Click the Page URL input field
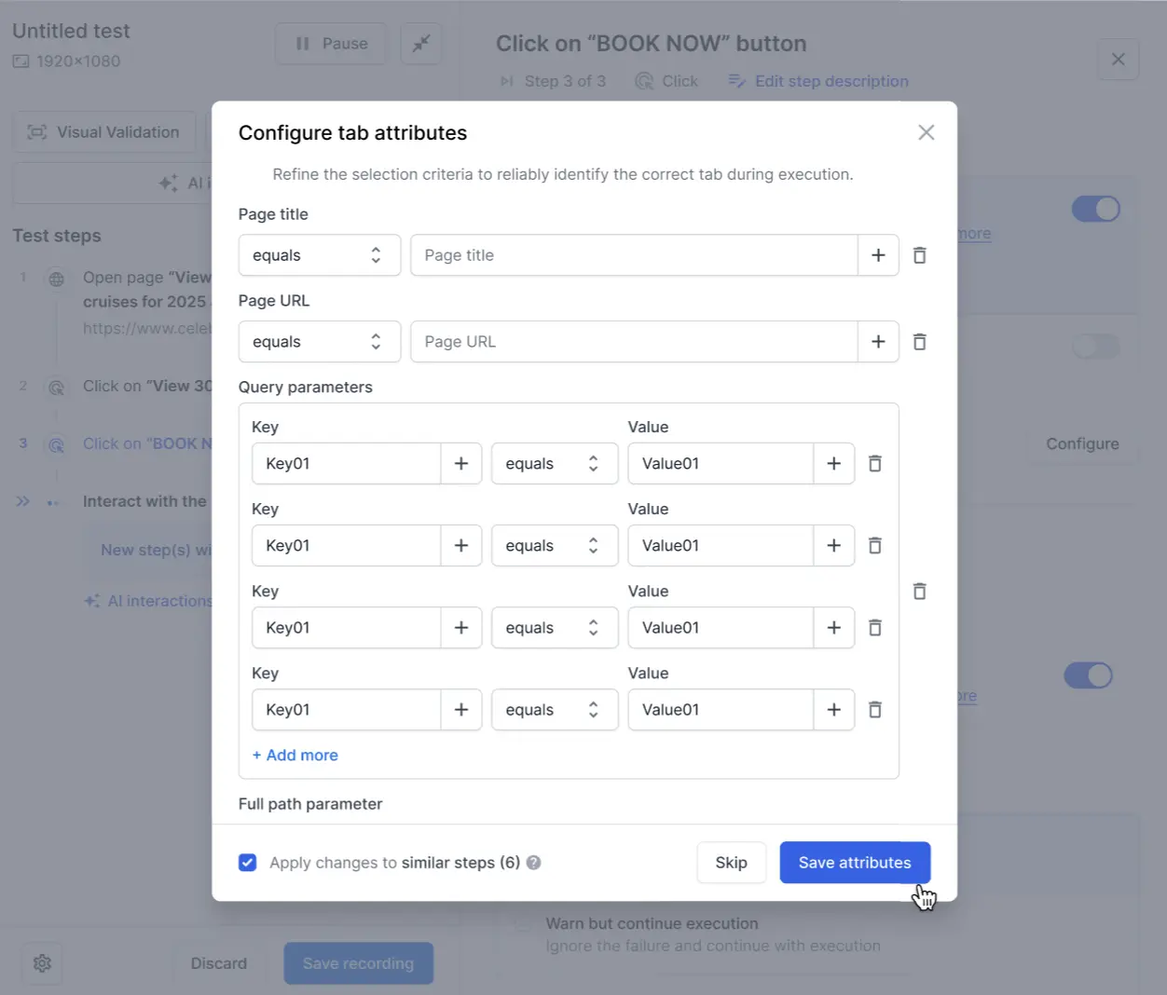Image resolution: width=1167 pixels, height=995 pixels. 634,342
